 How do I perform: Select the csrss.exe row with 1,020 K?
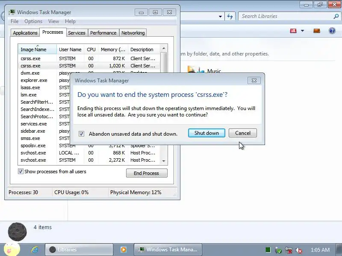tap(89, 66)
